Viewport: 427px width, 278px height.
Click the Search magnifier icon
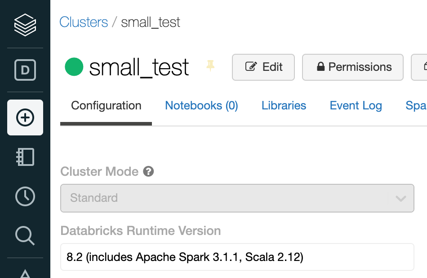pyautogui.click(x=25, y=236)
